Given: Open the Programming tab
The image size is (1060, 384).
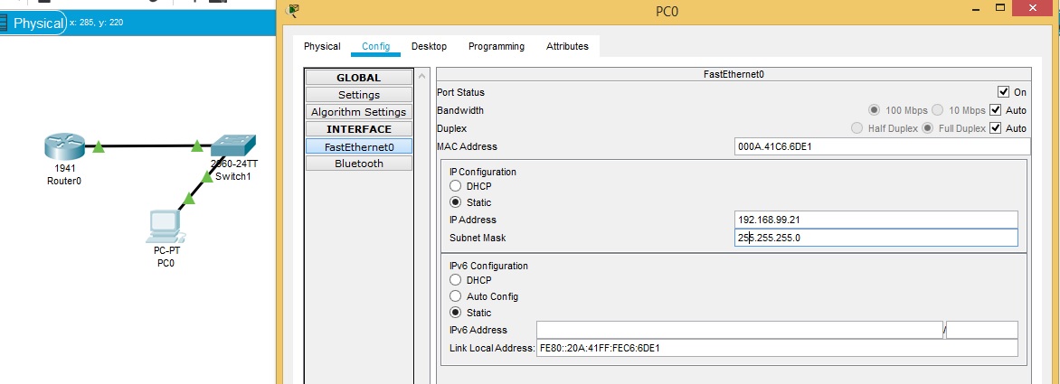Looking at the screenshot, I should pyautogui.click(x=496, y=46).
